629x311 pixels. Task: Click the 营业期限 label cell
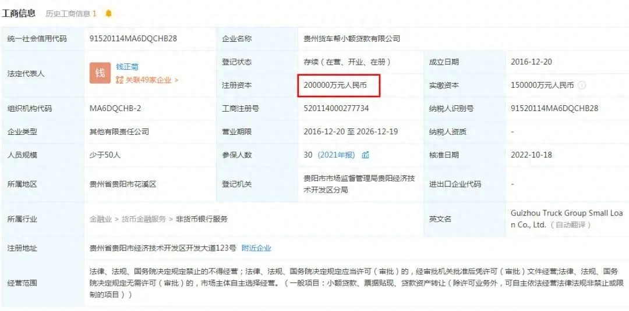257,132
